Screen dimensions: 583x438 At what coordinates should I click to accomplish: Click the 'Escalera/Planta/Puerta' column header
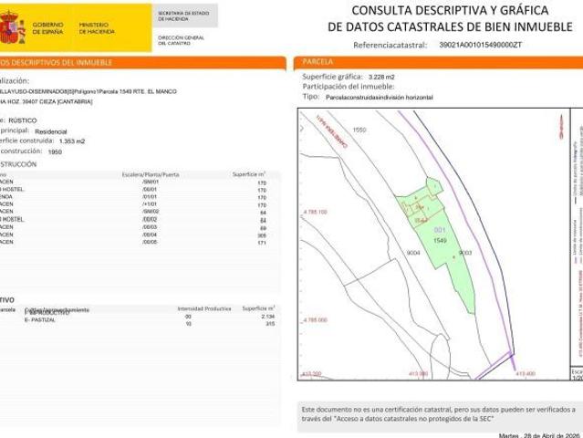[x=151, y=174]
